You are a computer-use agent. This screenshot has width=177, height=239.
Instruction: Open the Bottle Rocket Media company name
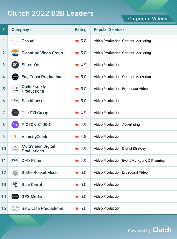point(40,172)
